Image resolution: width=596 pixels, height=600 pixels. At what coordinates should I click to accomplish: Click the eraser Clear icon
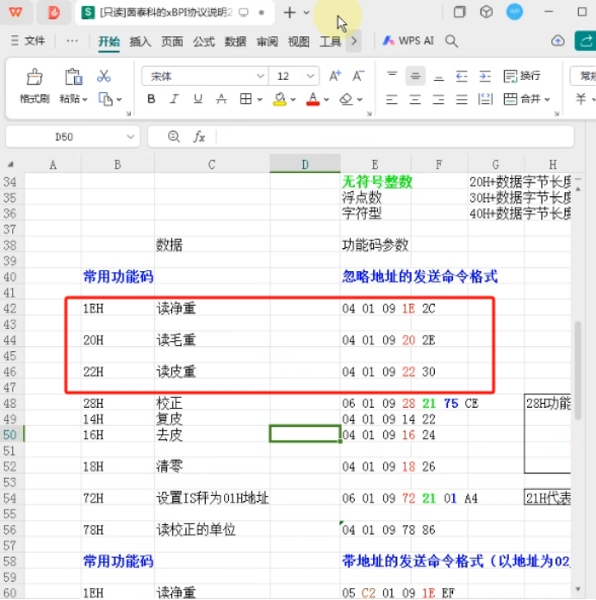346,99
